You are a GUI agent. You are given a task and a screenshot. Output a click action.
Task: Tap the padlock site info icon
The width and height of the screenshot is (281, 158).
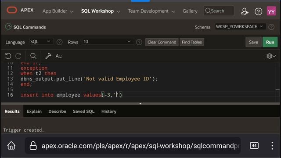click(33, 145)
